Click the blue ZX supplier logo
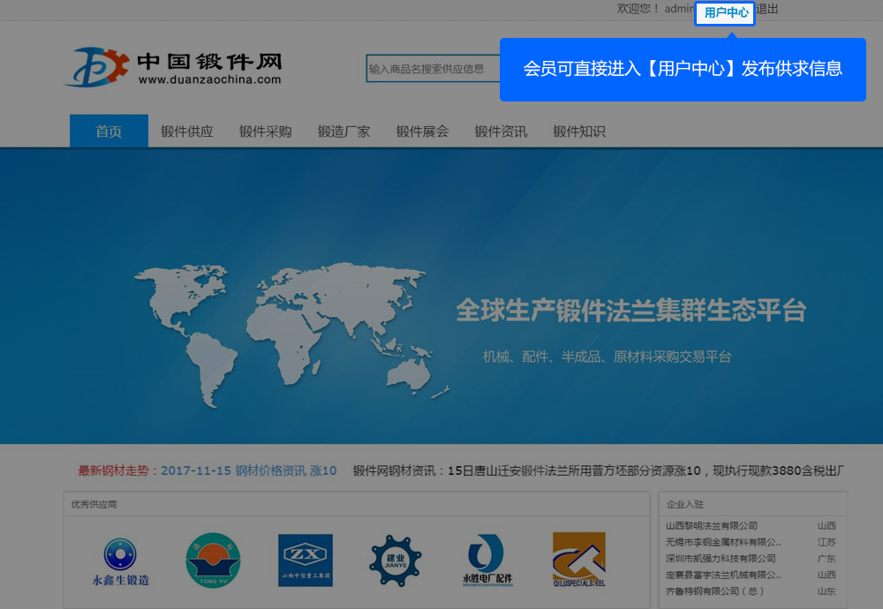This screenshot has height=609, width=883. [x=305, y=560]
